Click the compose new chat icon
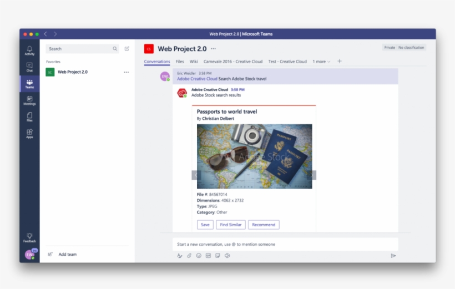 pyautogui.click(x=127, y=49)
